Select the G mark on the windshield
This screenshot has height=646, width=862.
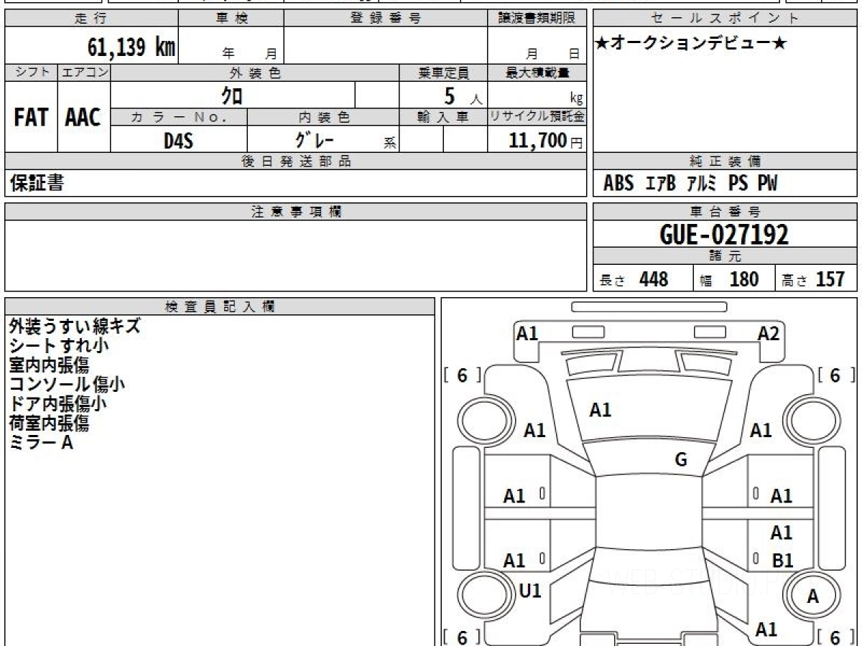[x=681, y=460]
